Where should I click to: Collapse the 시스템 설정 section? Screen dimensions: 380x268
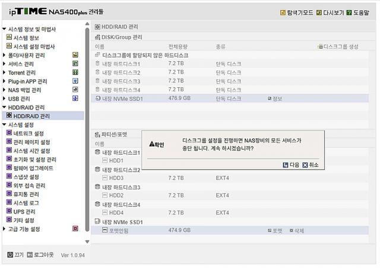click(x=5, y=125)
